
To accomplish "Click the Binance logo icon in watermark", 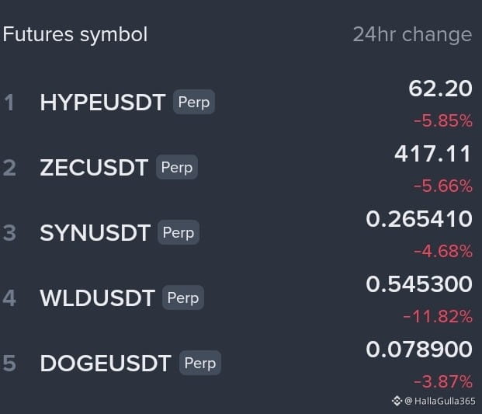I will pos(397,401).
